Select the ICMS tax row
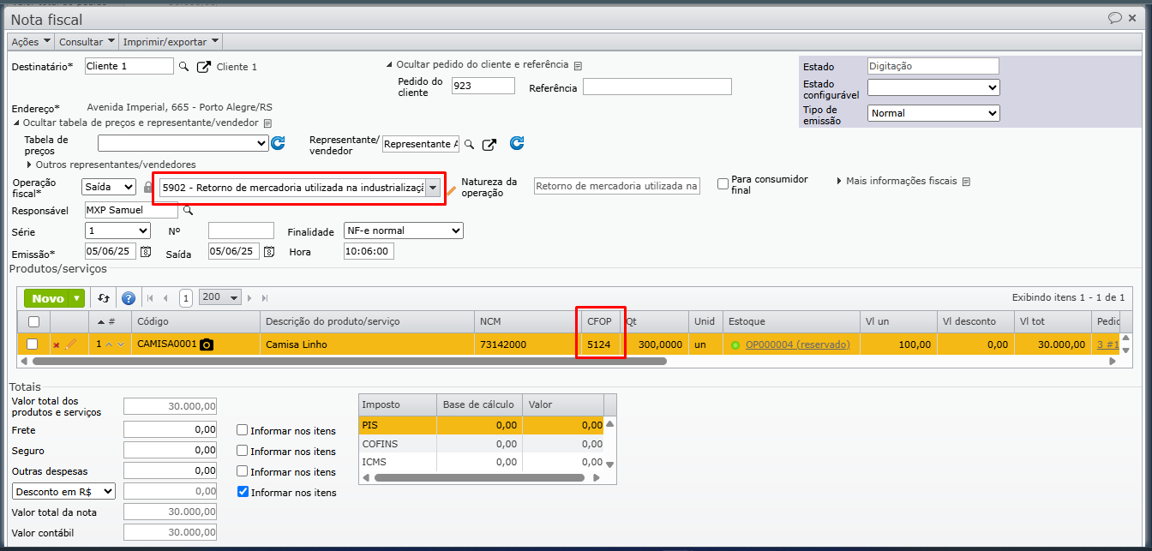This screenshot has height=551, width=1152. (x=481, y=462)
